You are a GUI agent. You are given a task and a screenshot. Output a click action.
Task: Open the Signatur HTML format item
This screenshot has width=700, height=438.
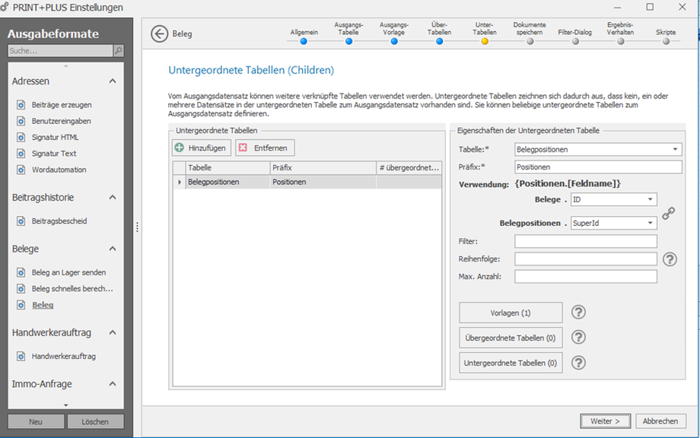[55, 137]
